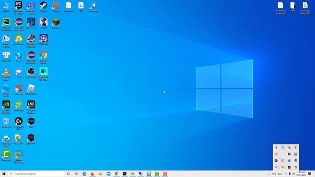
Task: Select the NVIDIA GeForce Experience shortcut
Action: [x=6, y=107]
